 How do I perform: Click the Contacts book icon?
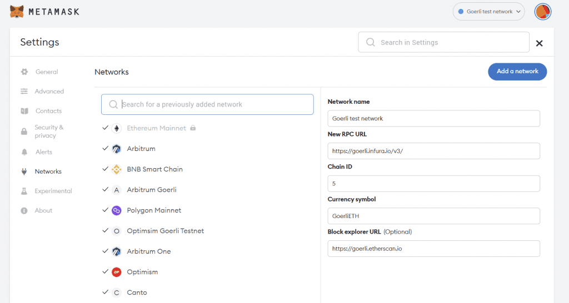[24, 111]
